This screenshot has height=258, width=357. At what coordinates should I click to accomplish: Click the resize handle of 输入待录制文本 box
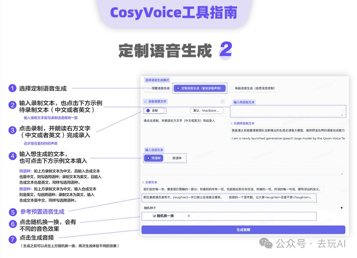(x=342, y=115)
